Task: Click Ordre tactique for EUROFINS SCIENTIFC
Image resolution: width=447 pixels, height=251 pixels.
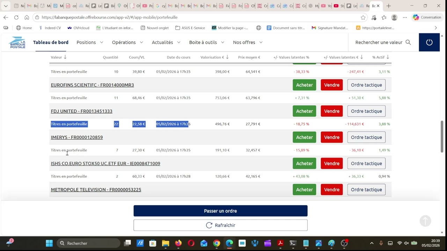Action: (366, 85)
